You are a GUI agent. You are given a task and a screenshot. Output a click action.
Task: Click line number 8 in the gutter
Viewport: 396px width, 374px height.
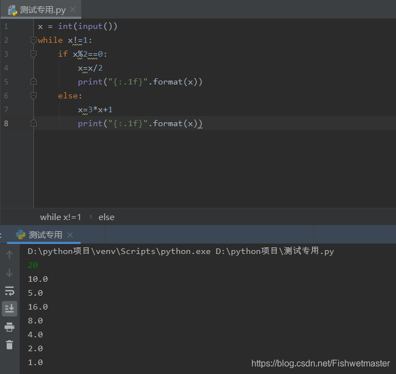click(6, 123)
